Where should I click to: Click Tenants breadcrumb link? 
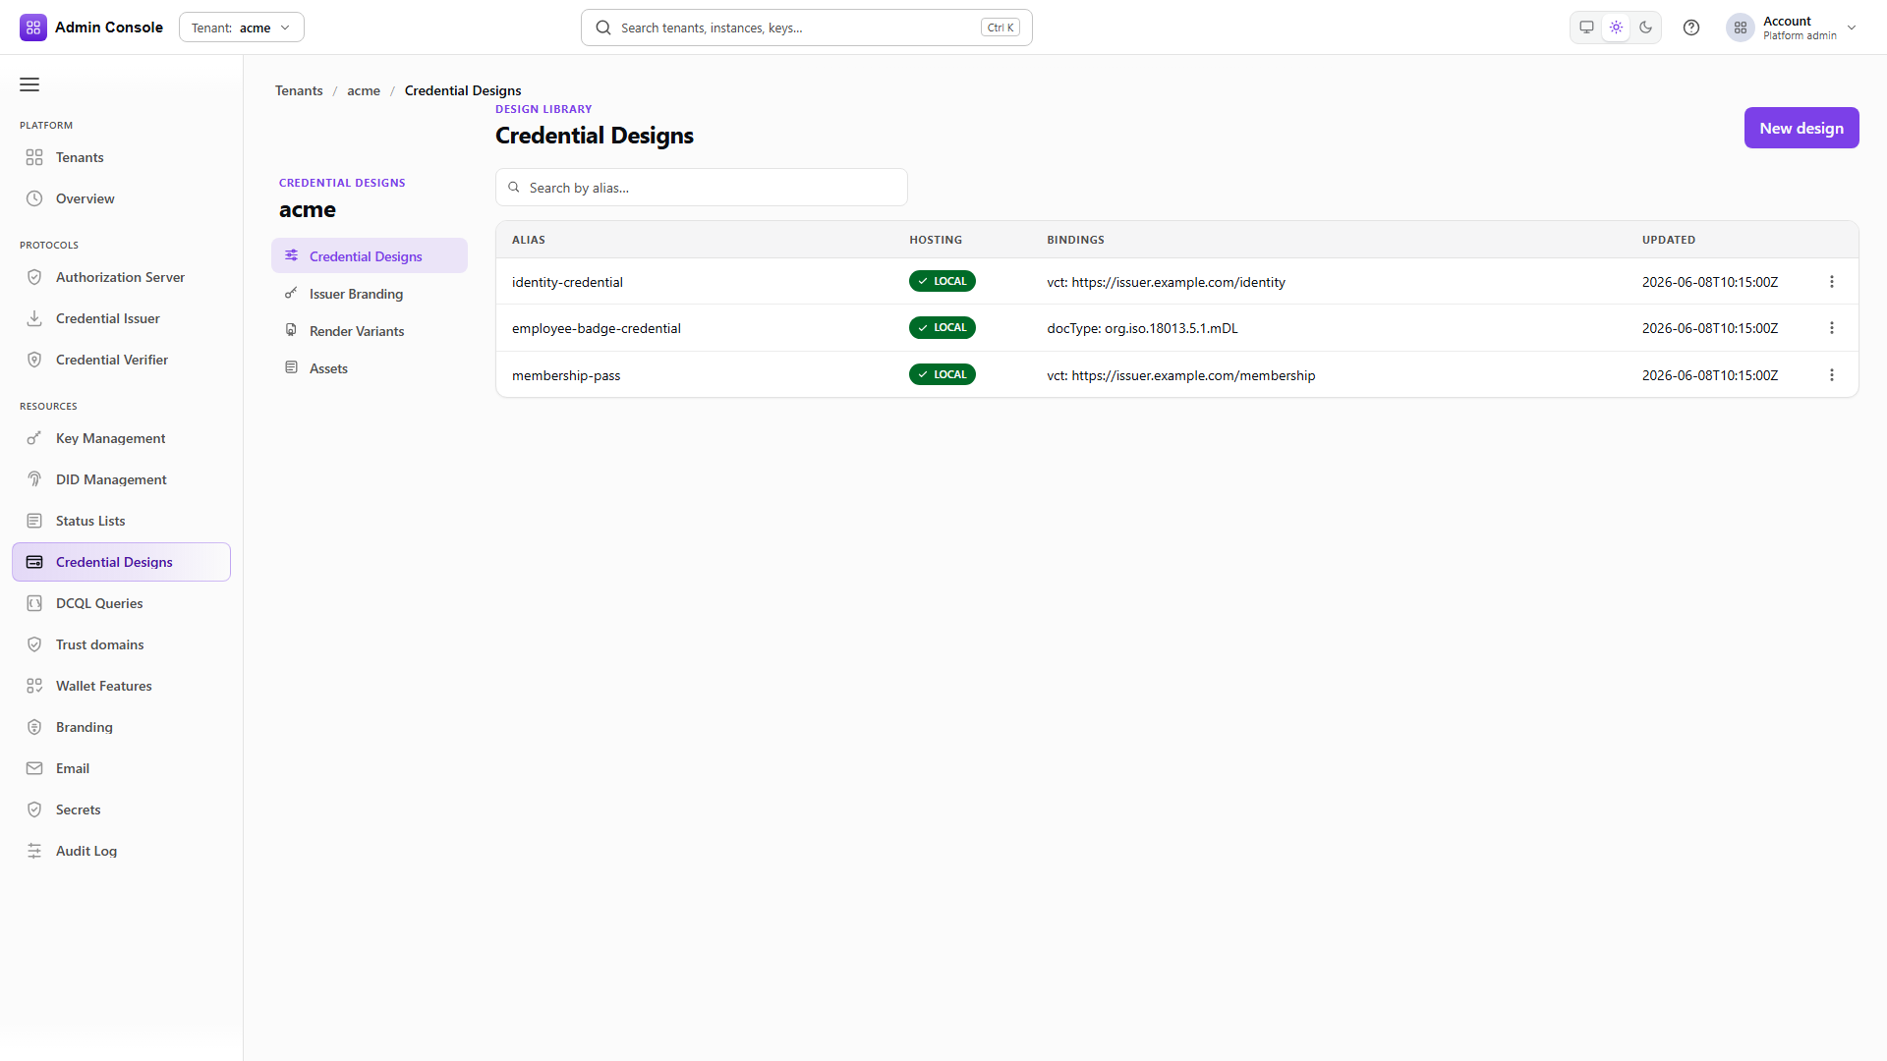tap(299, 90)
